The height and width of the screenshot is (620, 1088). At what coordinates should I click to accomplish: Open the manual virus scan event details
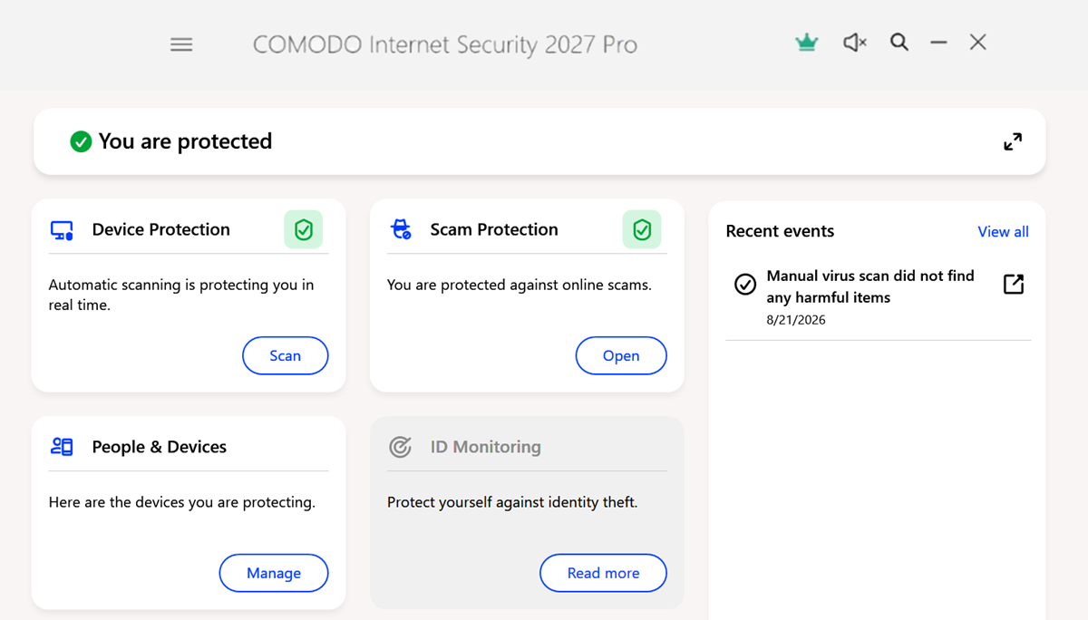1014,285
